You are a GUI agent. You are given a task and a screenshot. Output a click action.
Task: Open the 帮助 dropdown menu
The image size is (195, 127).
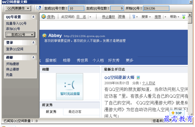pos(174,17)
